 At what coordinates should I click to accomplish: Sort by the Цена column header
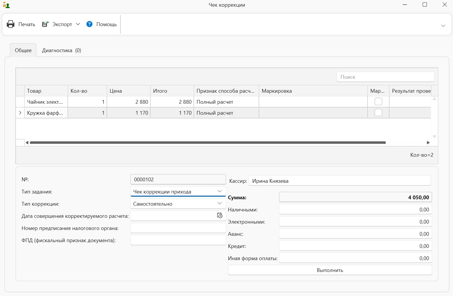tap(129, 91)
